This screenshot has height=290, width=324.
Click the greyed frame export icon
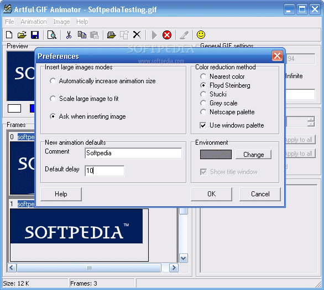124,35
